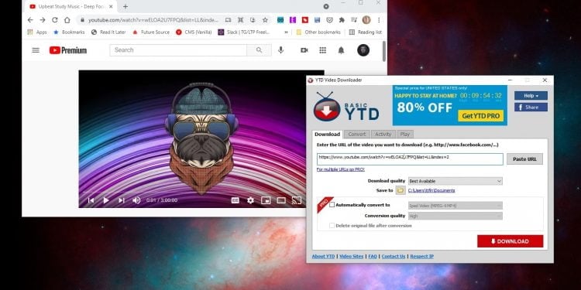Open the About YTD link
Image resolution: width=581 pixels, height=290 pixels.
[x=324, y=256]
